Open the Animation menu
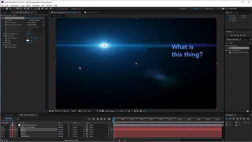Viewport: 252px width, 142px height. coord(36,6)
